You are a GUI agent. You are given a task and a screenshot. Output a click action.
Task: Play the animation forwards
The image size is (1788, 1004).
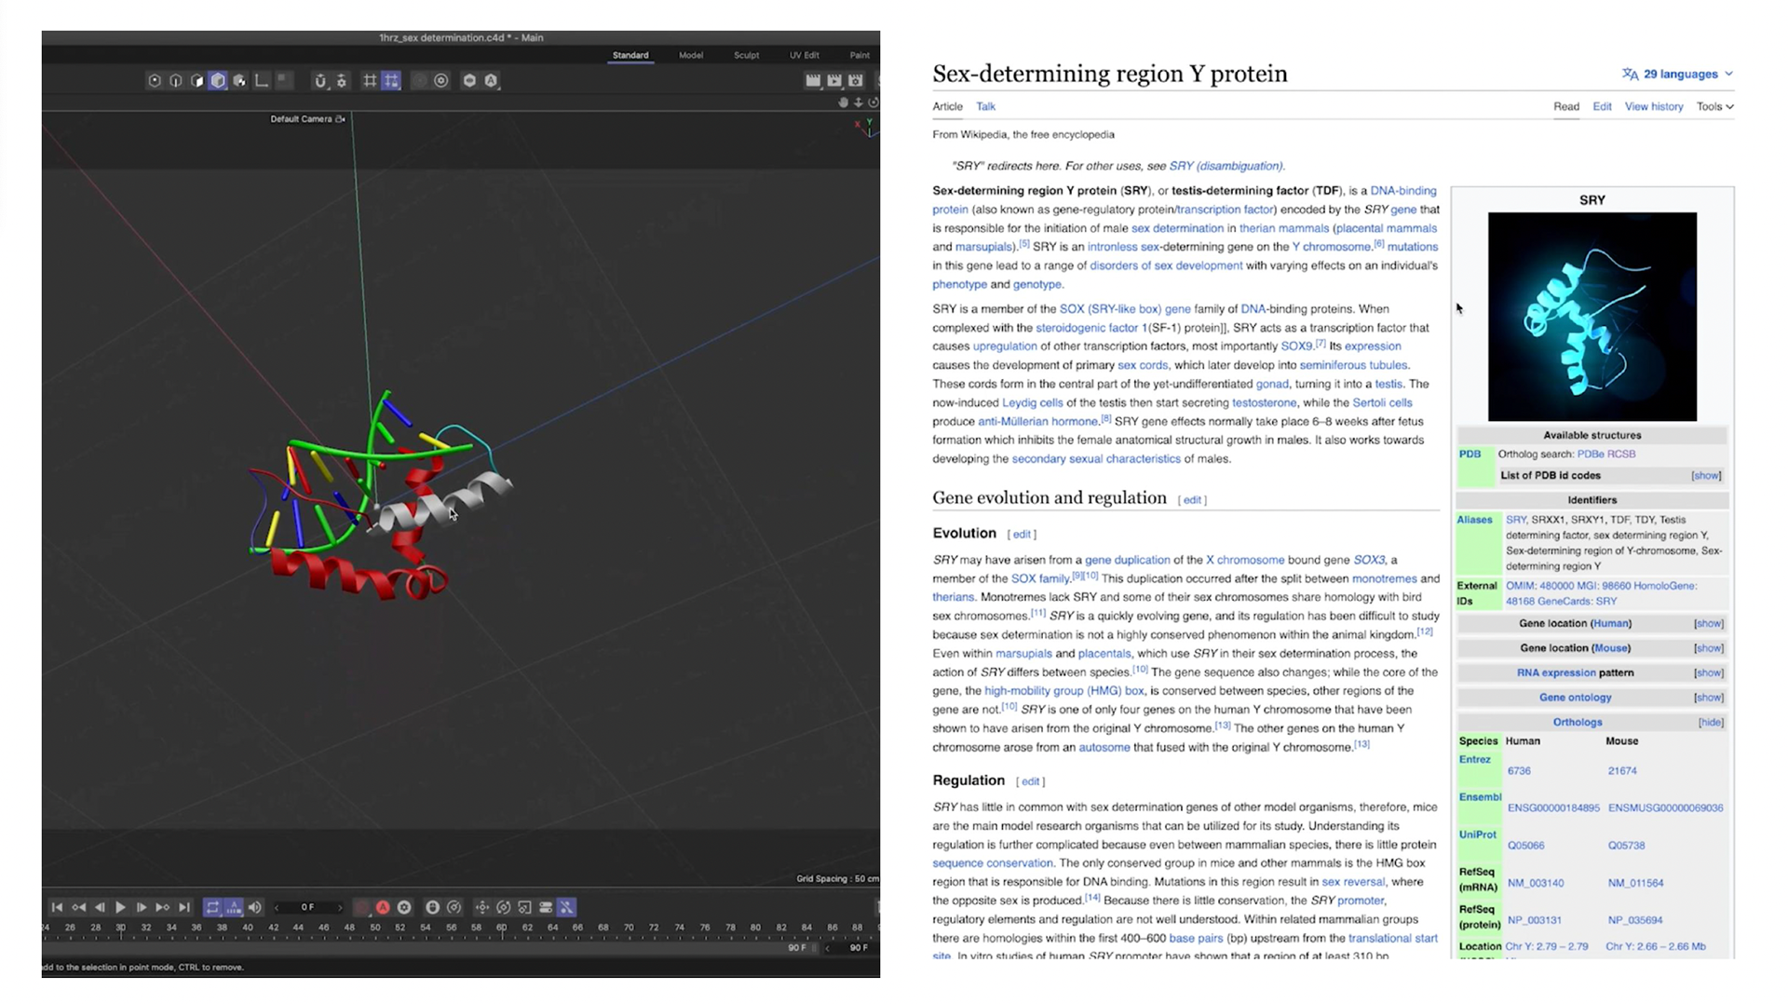pos(120,907)
